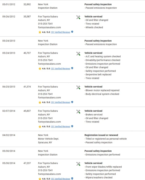Click foxtoyotasubaru.com in 09/26/2012 entry
145x180 pixels.
tap(49, 27)
